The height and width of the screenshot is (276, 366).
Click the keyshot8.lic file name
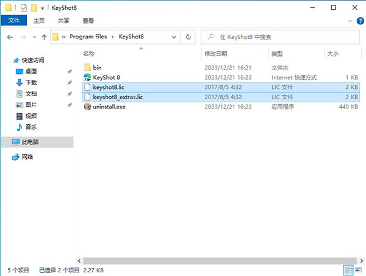coord(109,87)
